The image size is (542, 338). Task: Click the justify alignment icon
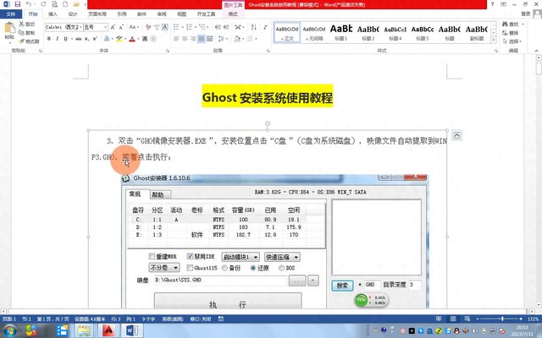[x=202, y=39]
